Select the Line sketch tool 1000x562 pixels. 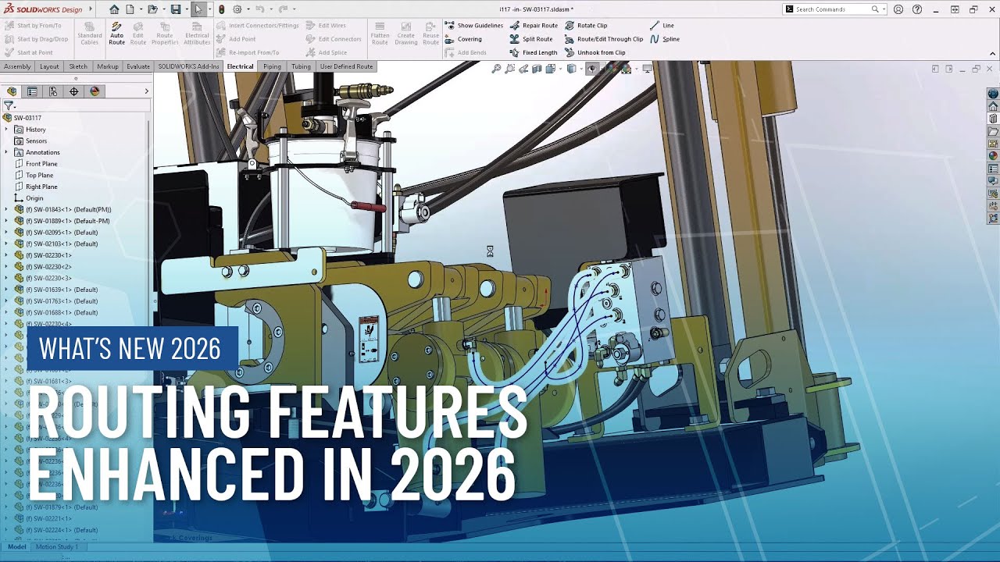coord(662,26)
